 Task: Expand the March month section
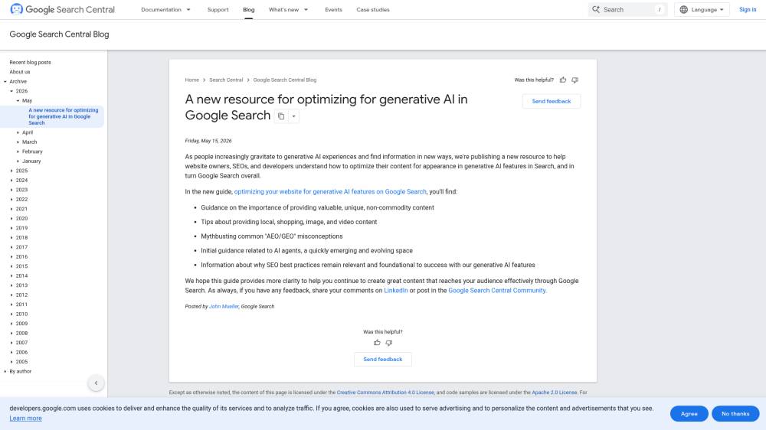pos(18,142)
